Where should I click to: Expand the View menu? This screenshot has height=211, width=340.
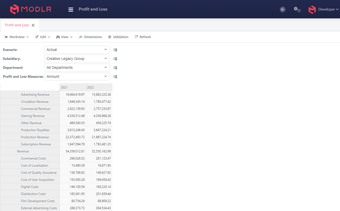tap(64, 37)
